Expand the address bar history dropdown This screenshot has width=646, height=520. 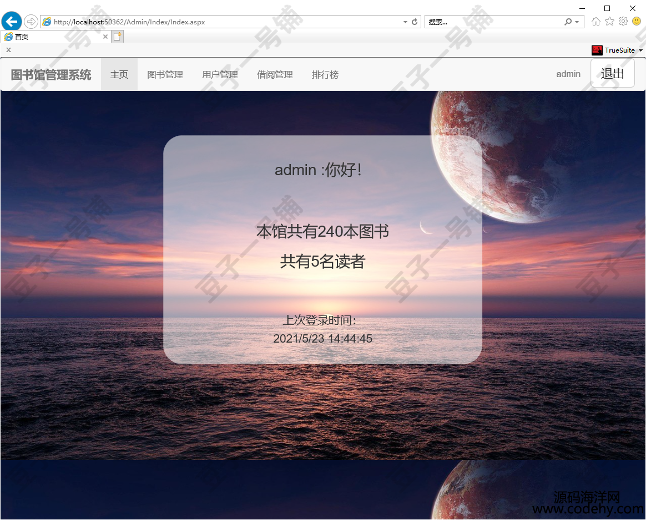(x=405, y=22)
